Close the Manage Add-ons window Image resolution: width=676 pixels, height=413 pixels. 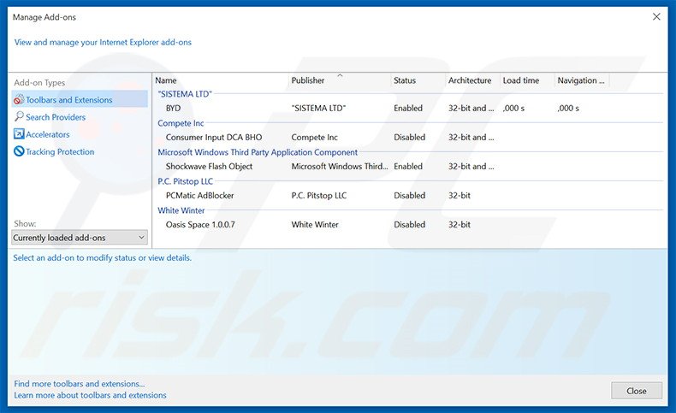(636, 391)
